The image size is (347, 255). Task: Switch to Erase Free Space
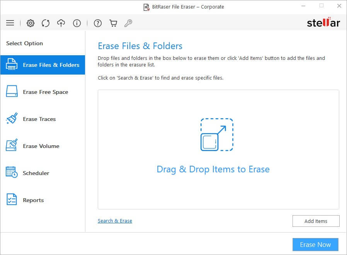43,92
